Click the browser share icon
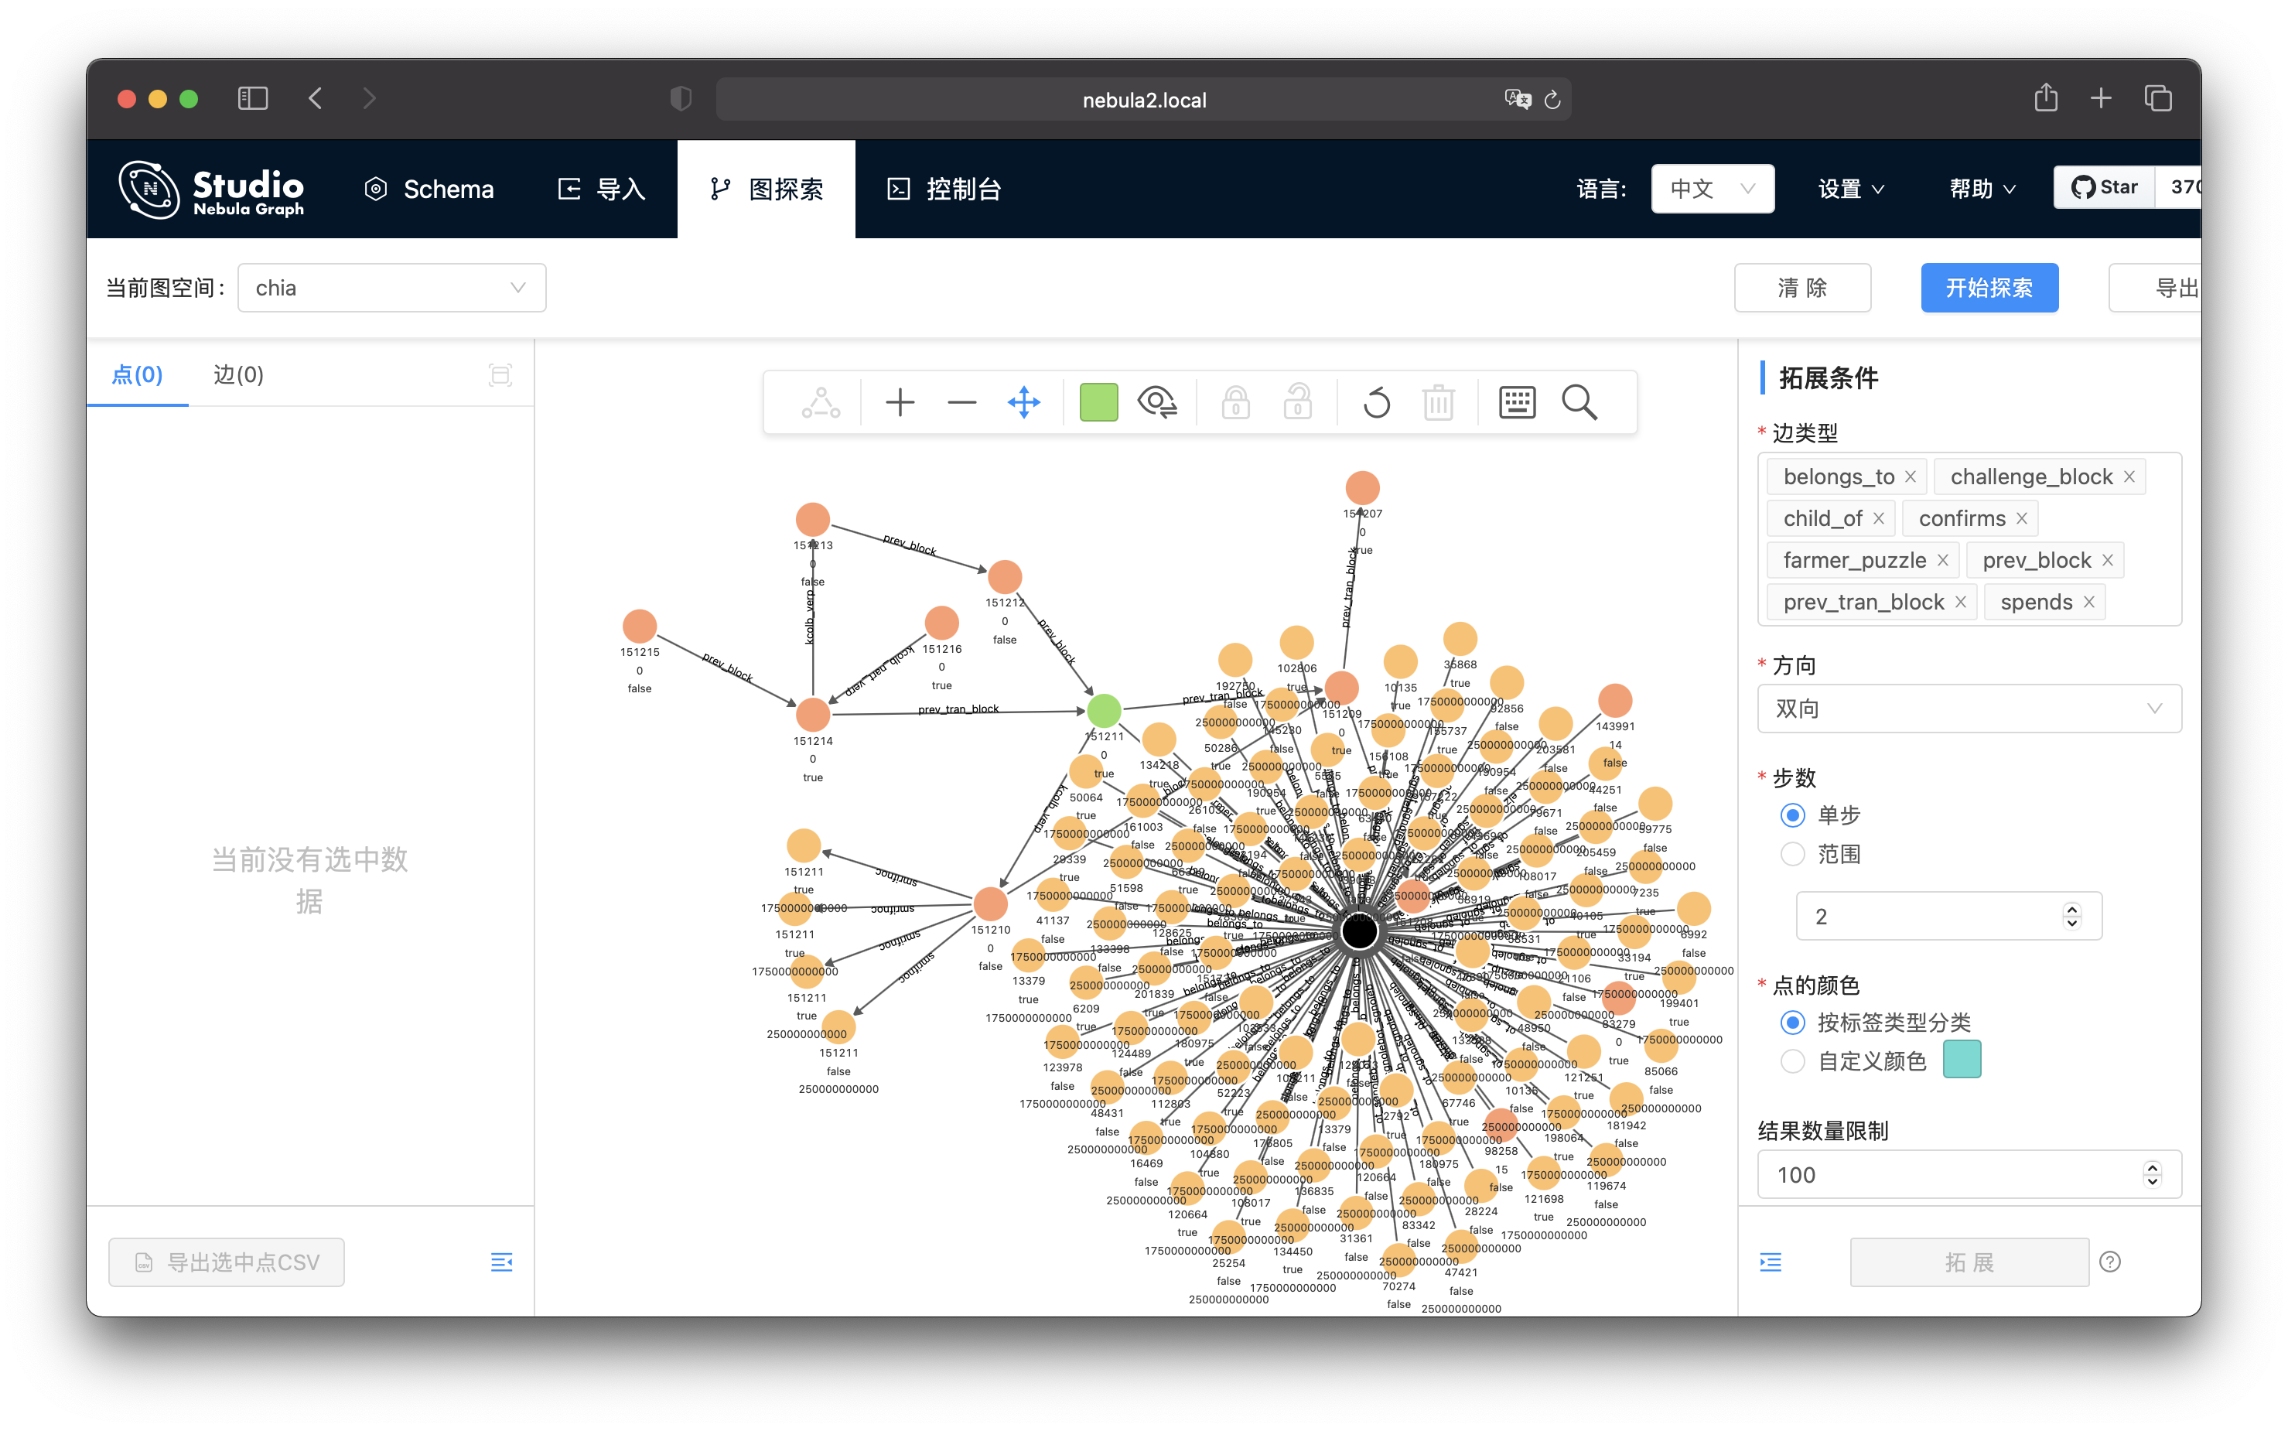Image resolution: width=2288 pixels, height=1431 pixels. (2046, 97)
